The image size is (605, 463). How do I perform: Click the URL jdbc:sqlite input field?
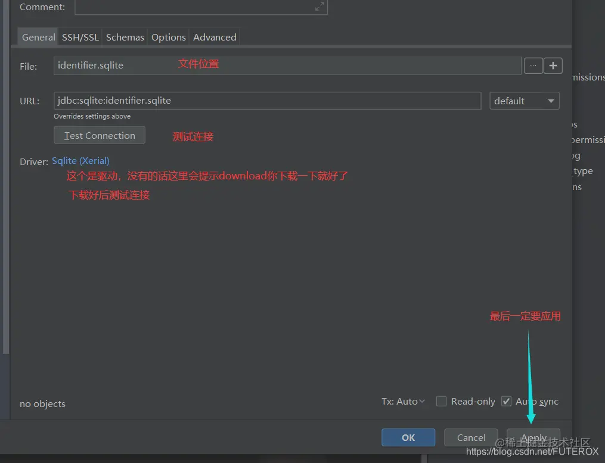(x=268, y=101)
